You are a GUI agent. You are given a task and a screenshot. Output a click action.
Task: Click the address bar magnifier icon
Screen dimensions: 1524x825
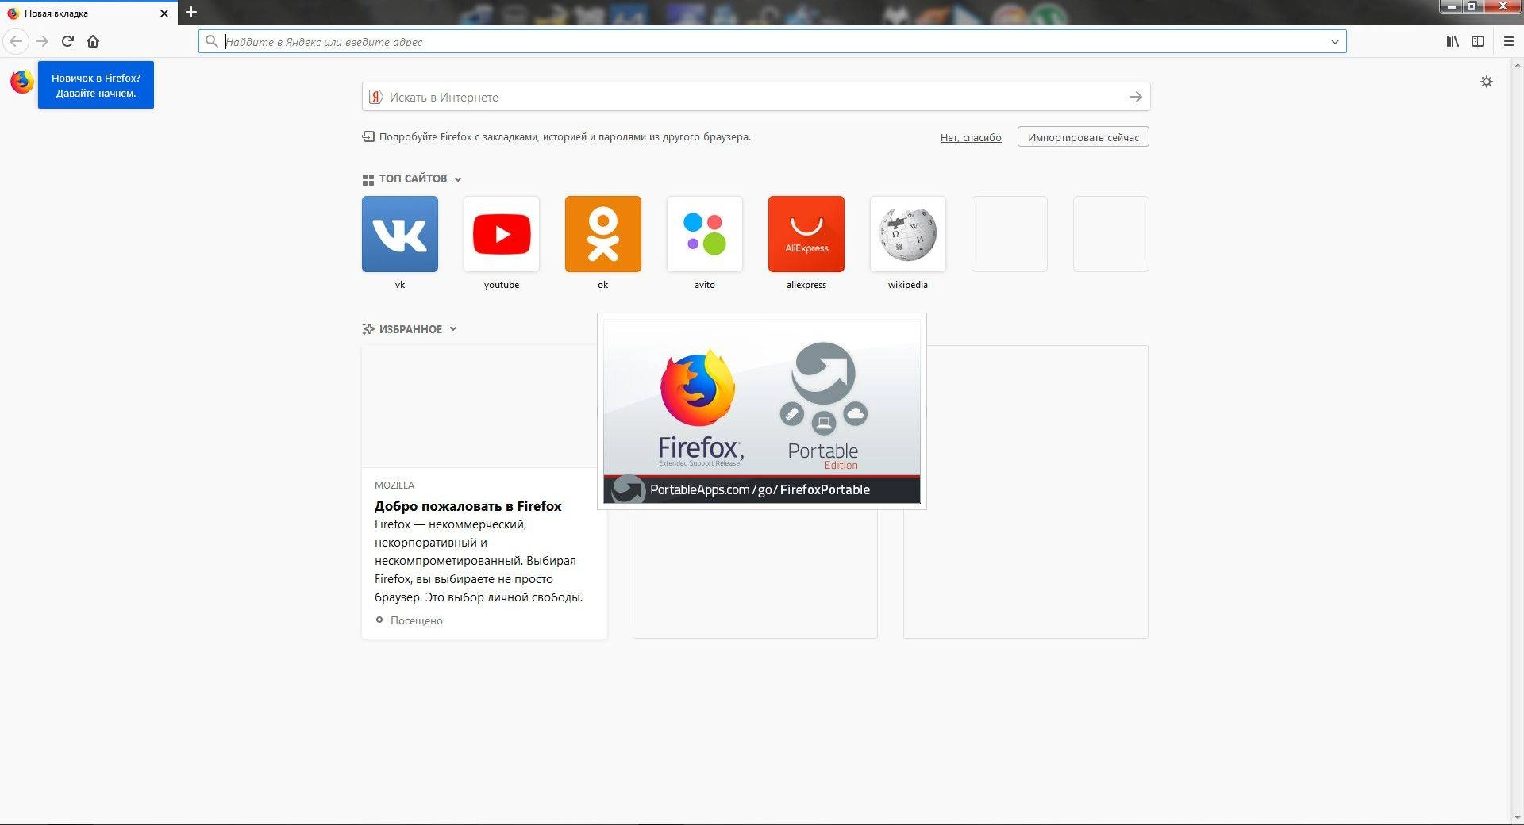(212, 41)
